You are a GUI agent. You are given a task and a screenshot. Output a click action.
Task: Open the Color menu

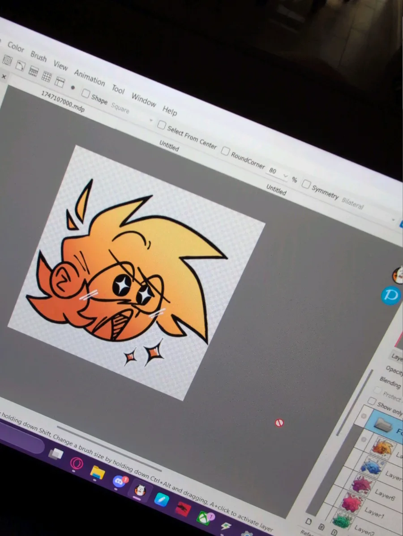point(16,47)
